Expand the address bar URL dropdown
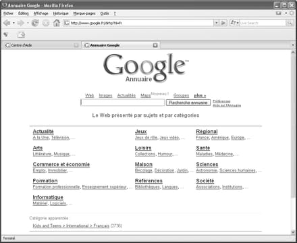The image size is (297, 243). 216,23
